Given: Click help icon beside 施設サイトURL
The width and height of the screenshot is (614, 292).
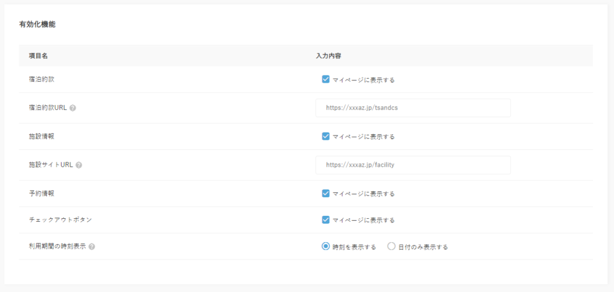Looking at the screenshot, I should point(79,165).
